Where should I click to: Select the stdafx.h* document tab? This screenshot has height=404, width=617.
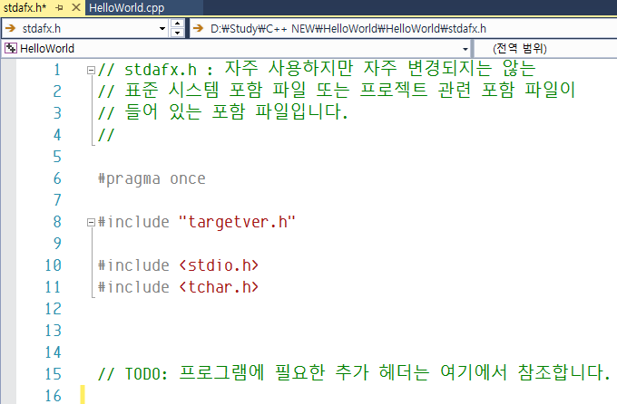tap(24, 7)
